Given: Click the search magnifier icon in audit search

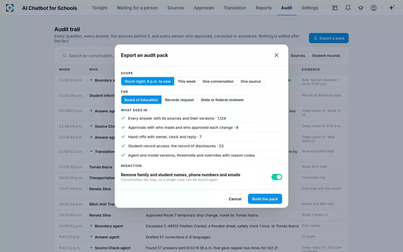Looking at the screenshot, I should tap(64, 55).
